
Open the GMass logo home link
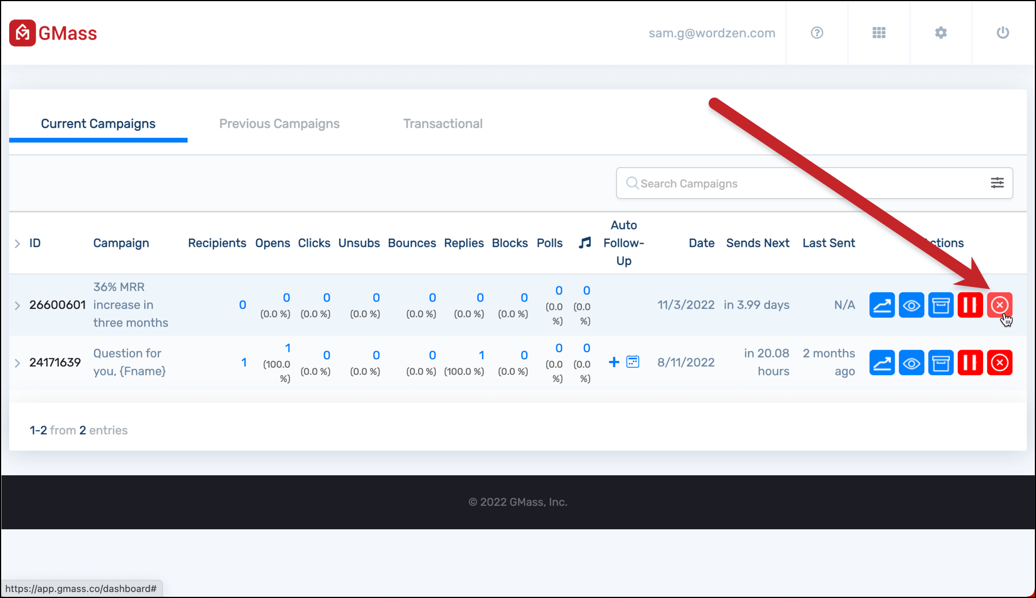(53, 33)
